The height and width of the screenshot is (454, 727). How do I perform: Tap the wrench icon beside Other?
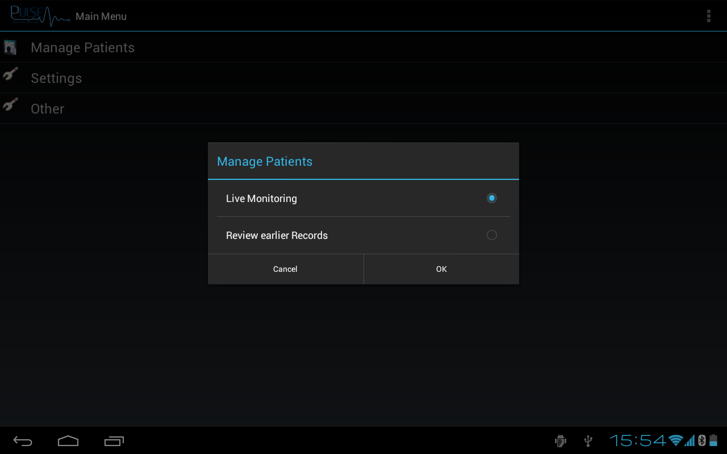tap(10, 105)
